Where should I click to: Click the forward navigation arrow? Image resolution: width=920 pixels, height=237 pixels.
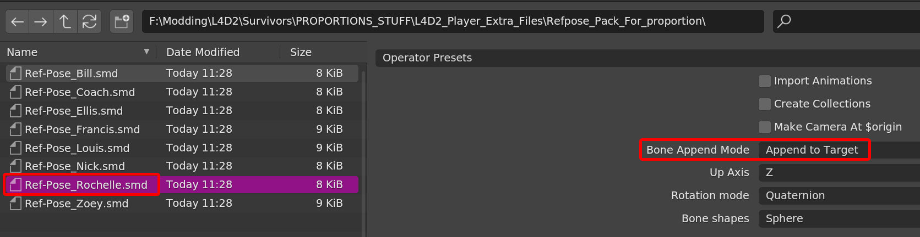pos(40,21)
